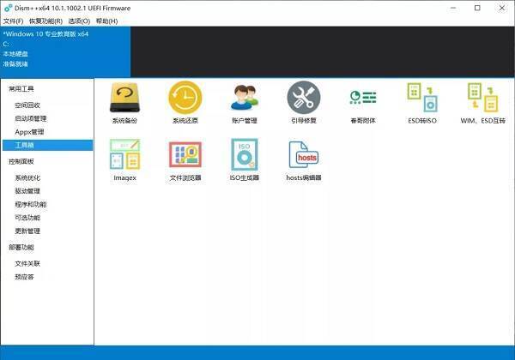This screenshot has width=515, height=360.
Task: Open the 选项(O) menu
Action: (79, 21)
